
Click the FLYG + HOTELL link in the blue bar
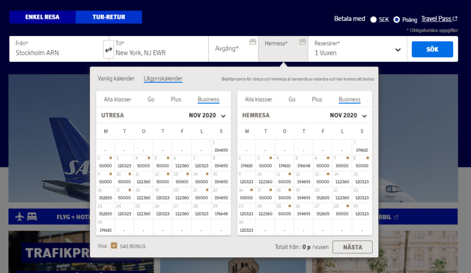73,217
